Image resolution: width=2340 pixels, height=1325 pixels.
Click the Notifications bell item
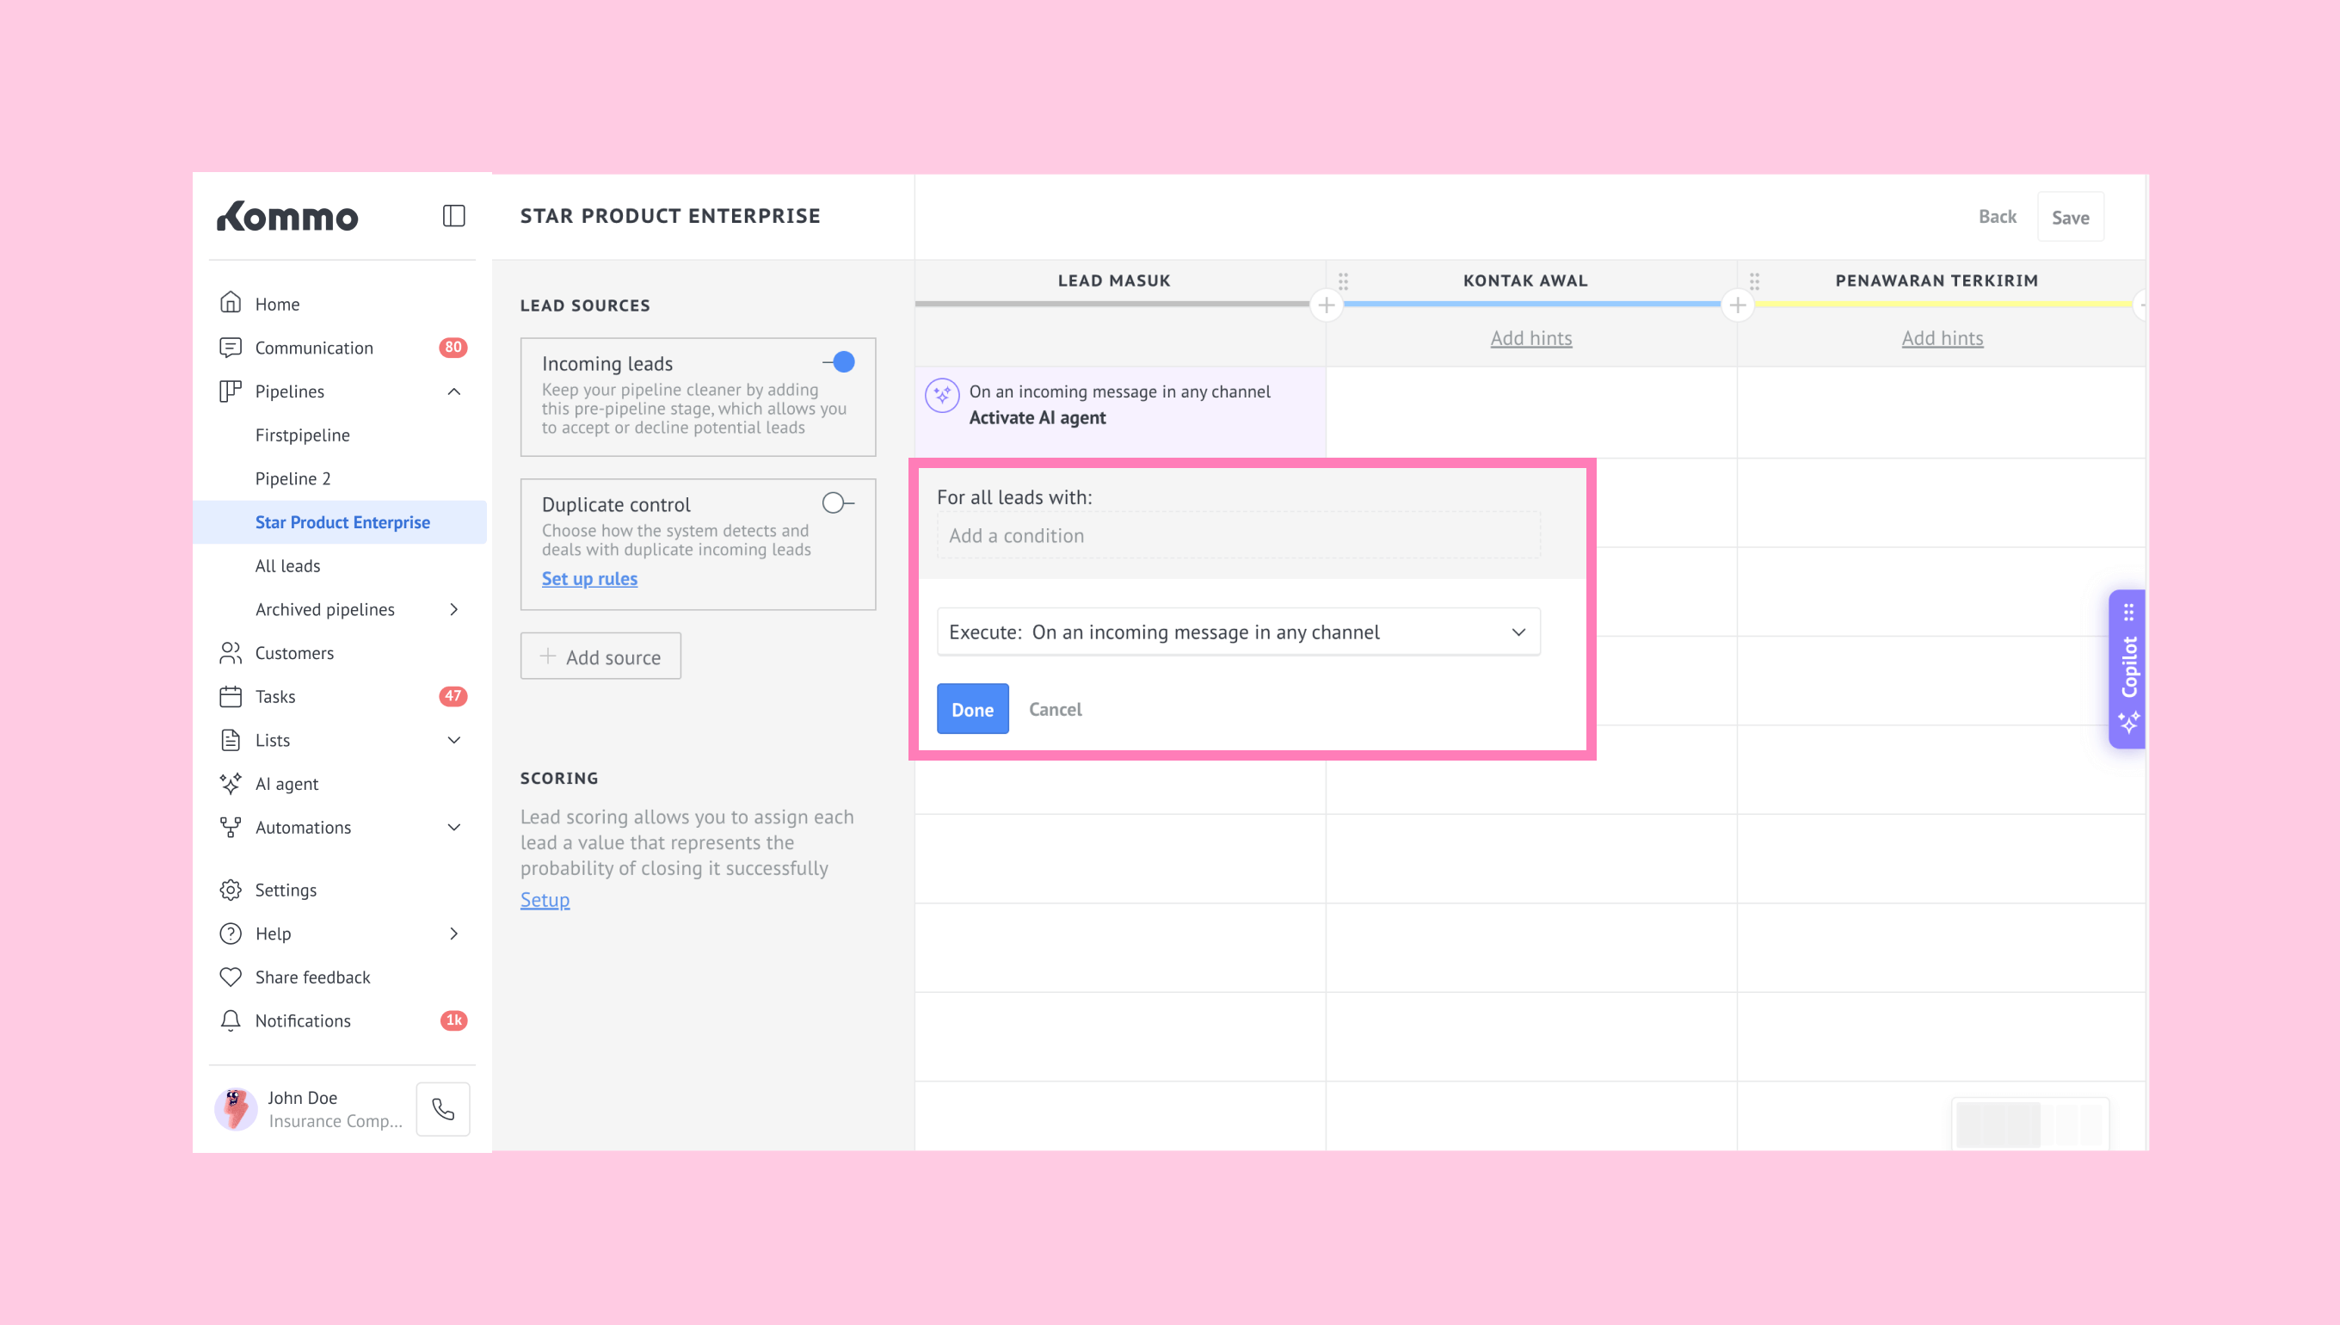pyautogui.click(x=303, y=1020)
